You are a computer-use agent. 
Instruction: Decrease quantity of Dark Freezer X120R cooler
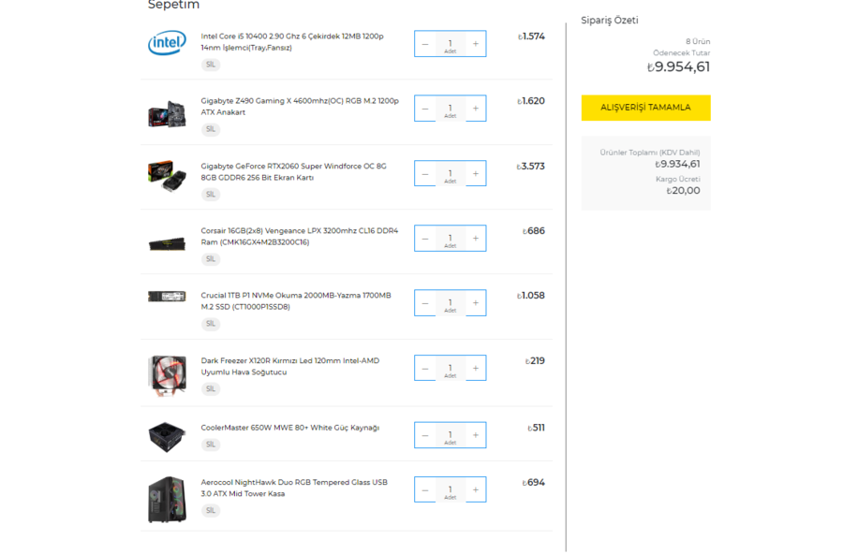tap(425, 368)
